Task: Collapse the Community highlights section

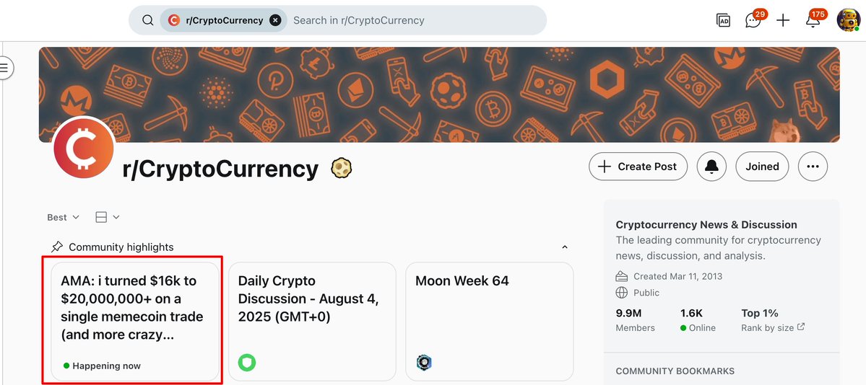Action: (564, 247)
